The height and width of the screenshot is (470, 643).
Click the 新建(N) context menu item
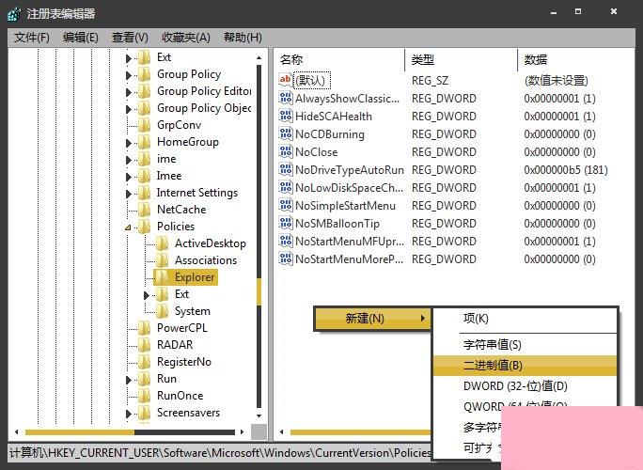click(x=372, y=319)
